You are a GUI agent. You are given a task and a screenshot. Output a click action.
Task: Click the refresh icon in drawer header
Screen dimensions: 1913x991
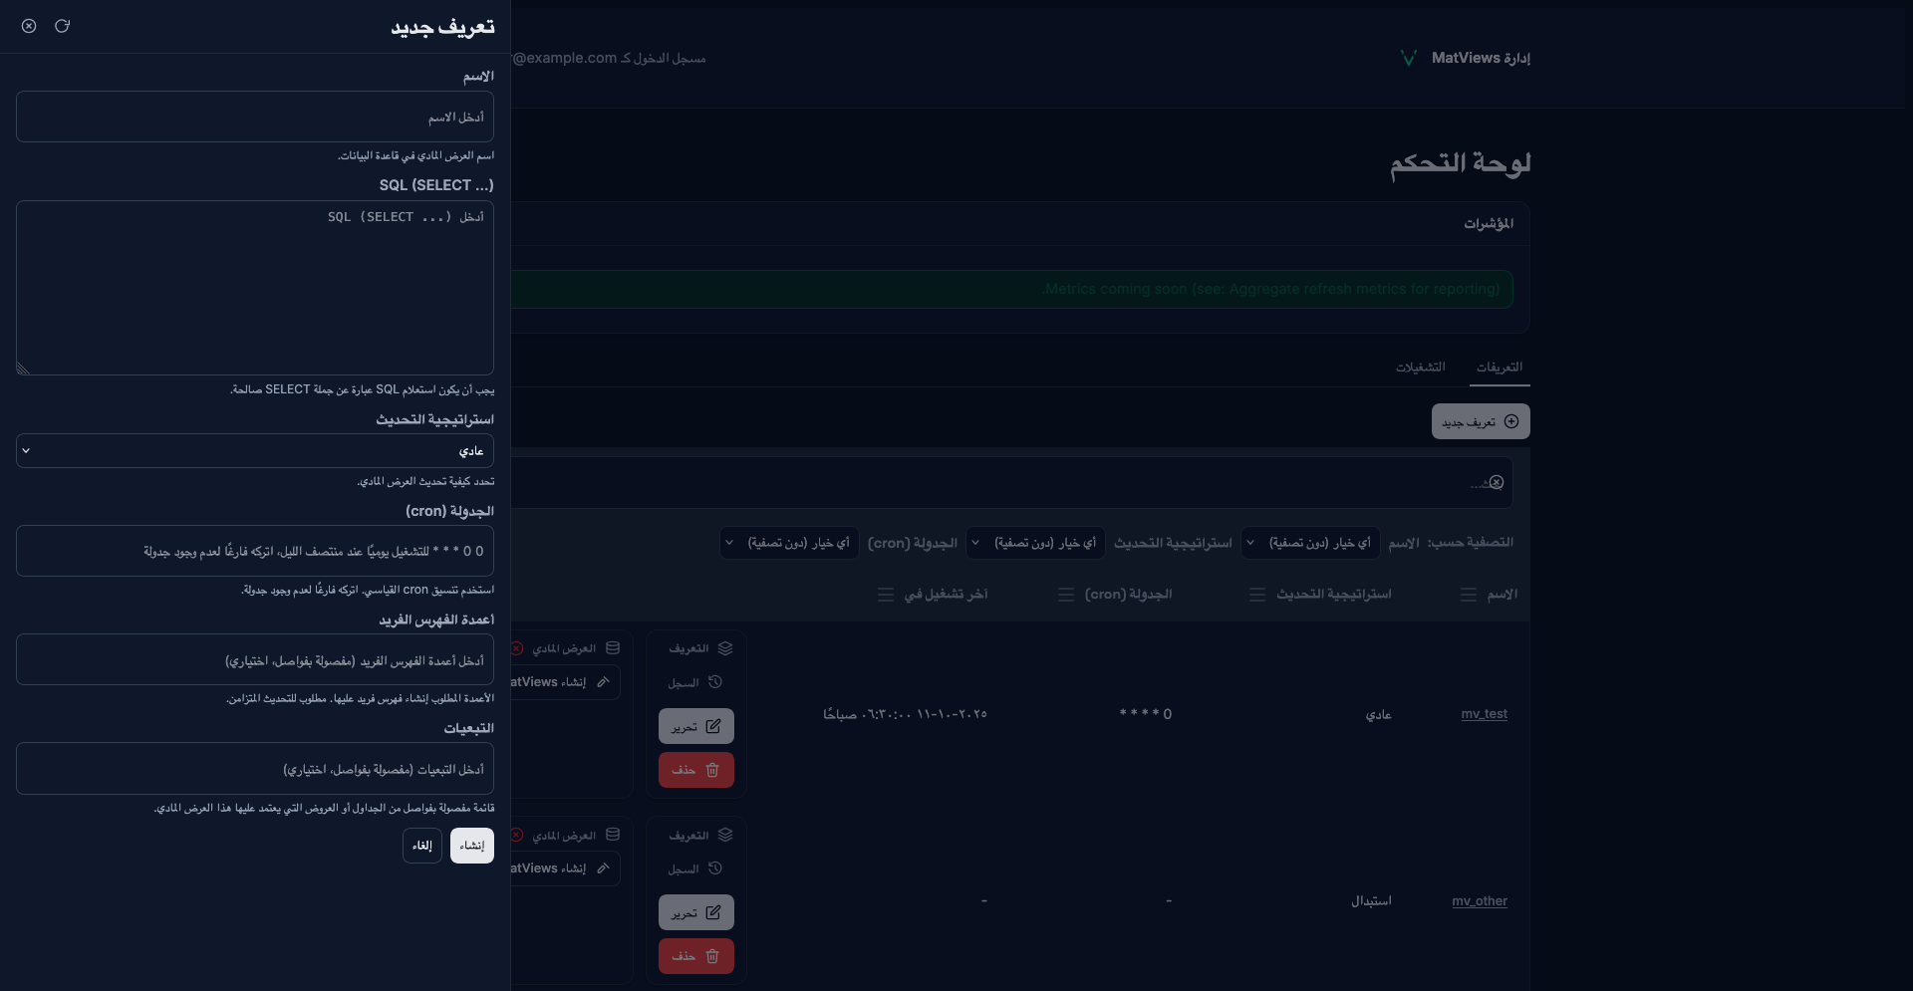click(62, 26)
